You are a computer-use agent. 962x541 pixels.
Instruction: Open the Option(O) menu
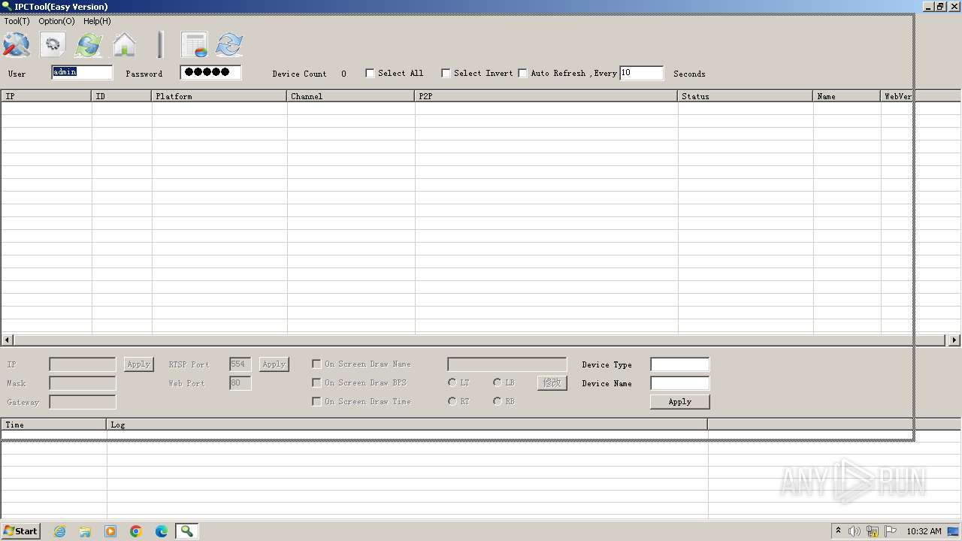coord(56,21)
